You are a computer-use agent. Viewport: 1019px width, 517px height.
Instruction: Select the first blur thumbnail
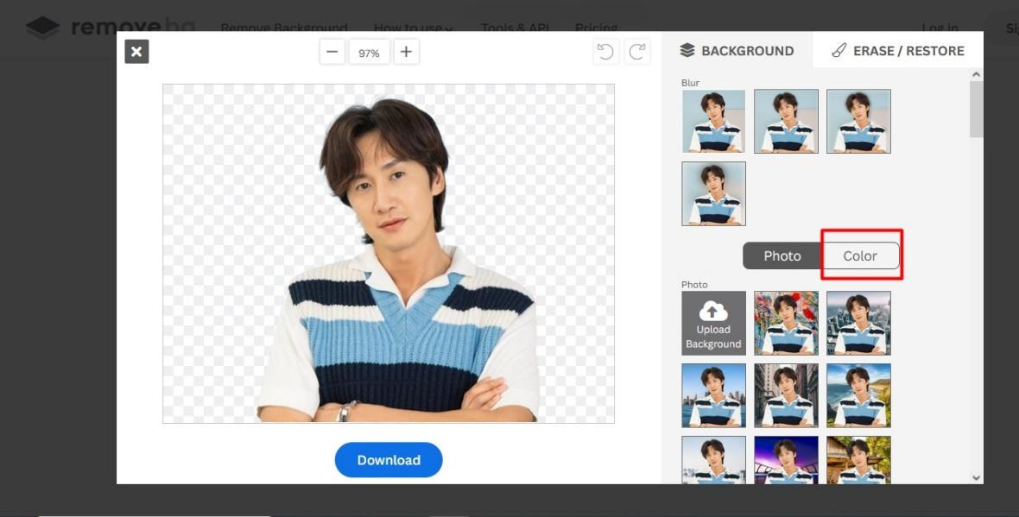(x=713, y=122)
